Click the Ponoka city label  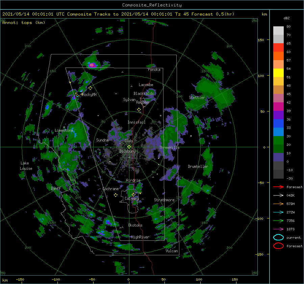coord(154,70)
